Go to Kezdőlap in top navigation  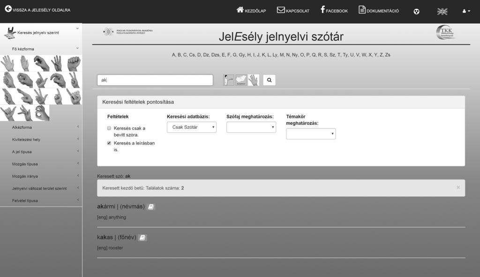251,10
